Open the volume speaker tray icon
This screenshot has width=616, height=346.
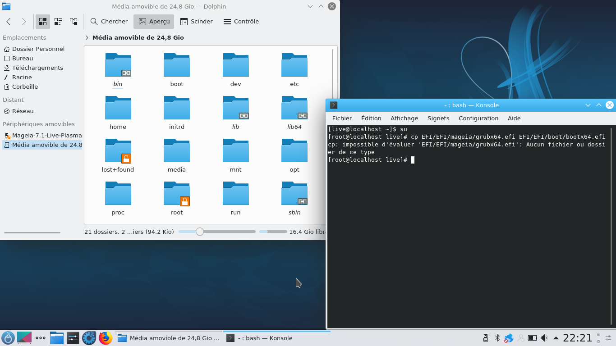click(x=544, y=338)
